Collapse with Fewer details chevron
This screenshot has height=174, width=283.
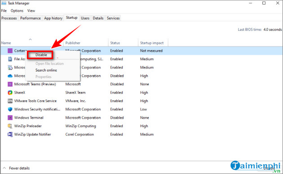[x=4, y=168]
